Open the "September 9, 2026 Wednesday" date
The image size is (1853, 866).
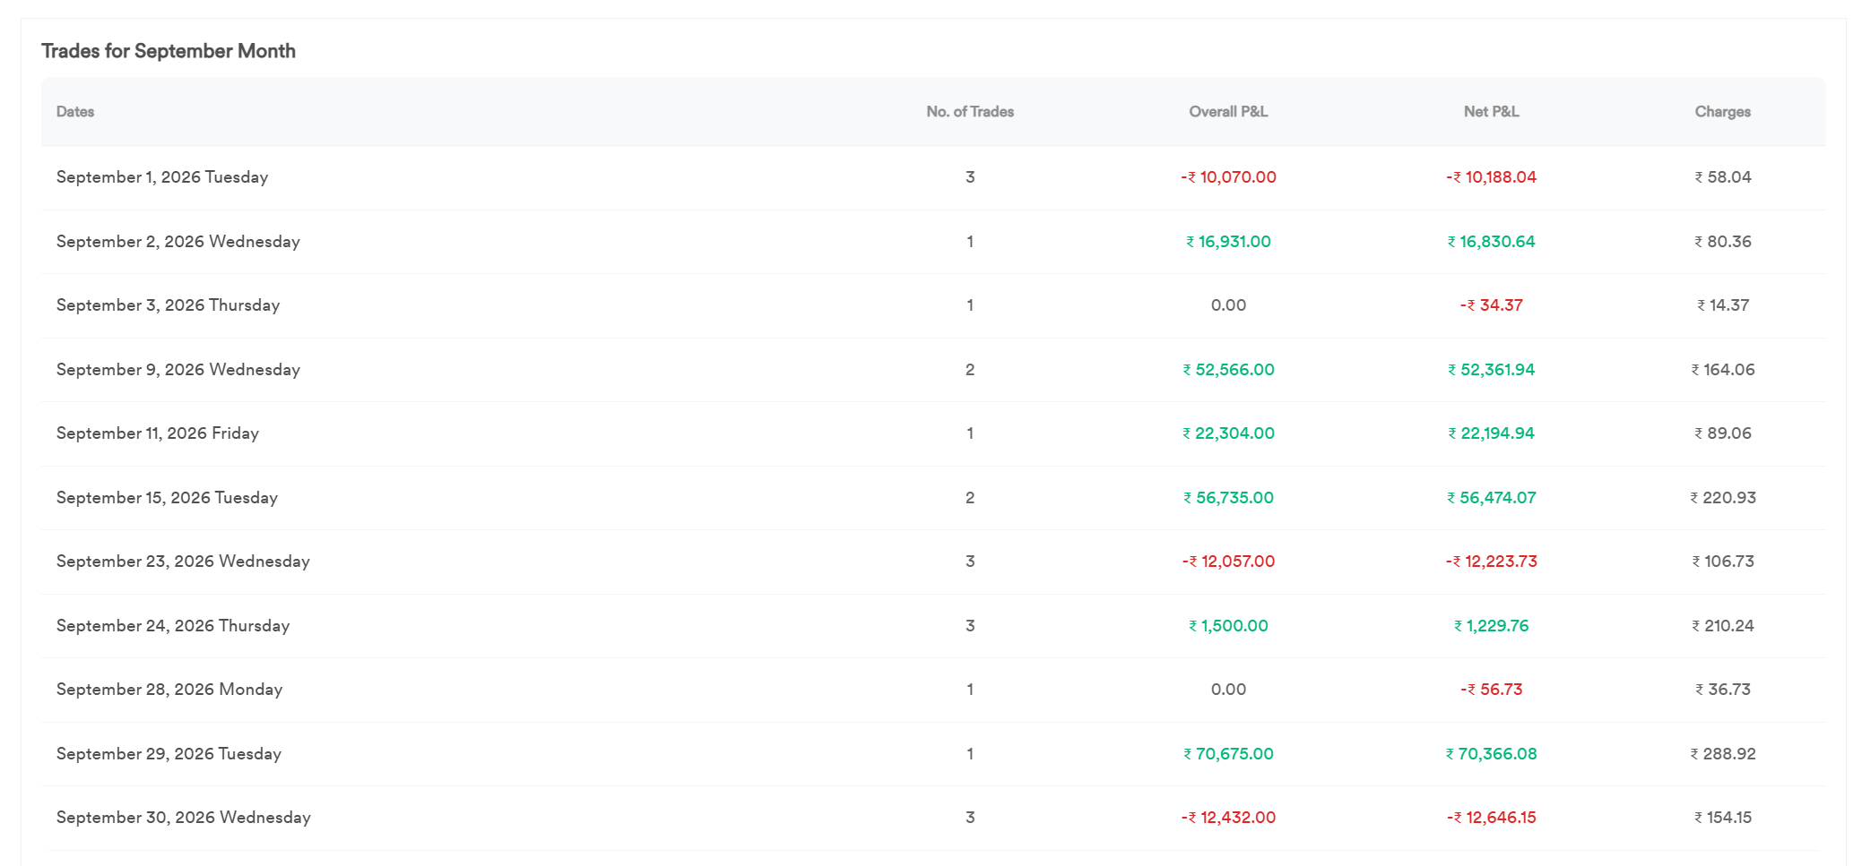(x=178, y=370)
